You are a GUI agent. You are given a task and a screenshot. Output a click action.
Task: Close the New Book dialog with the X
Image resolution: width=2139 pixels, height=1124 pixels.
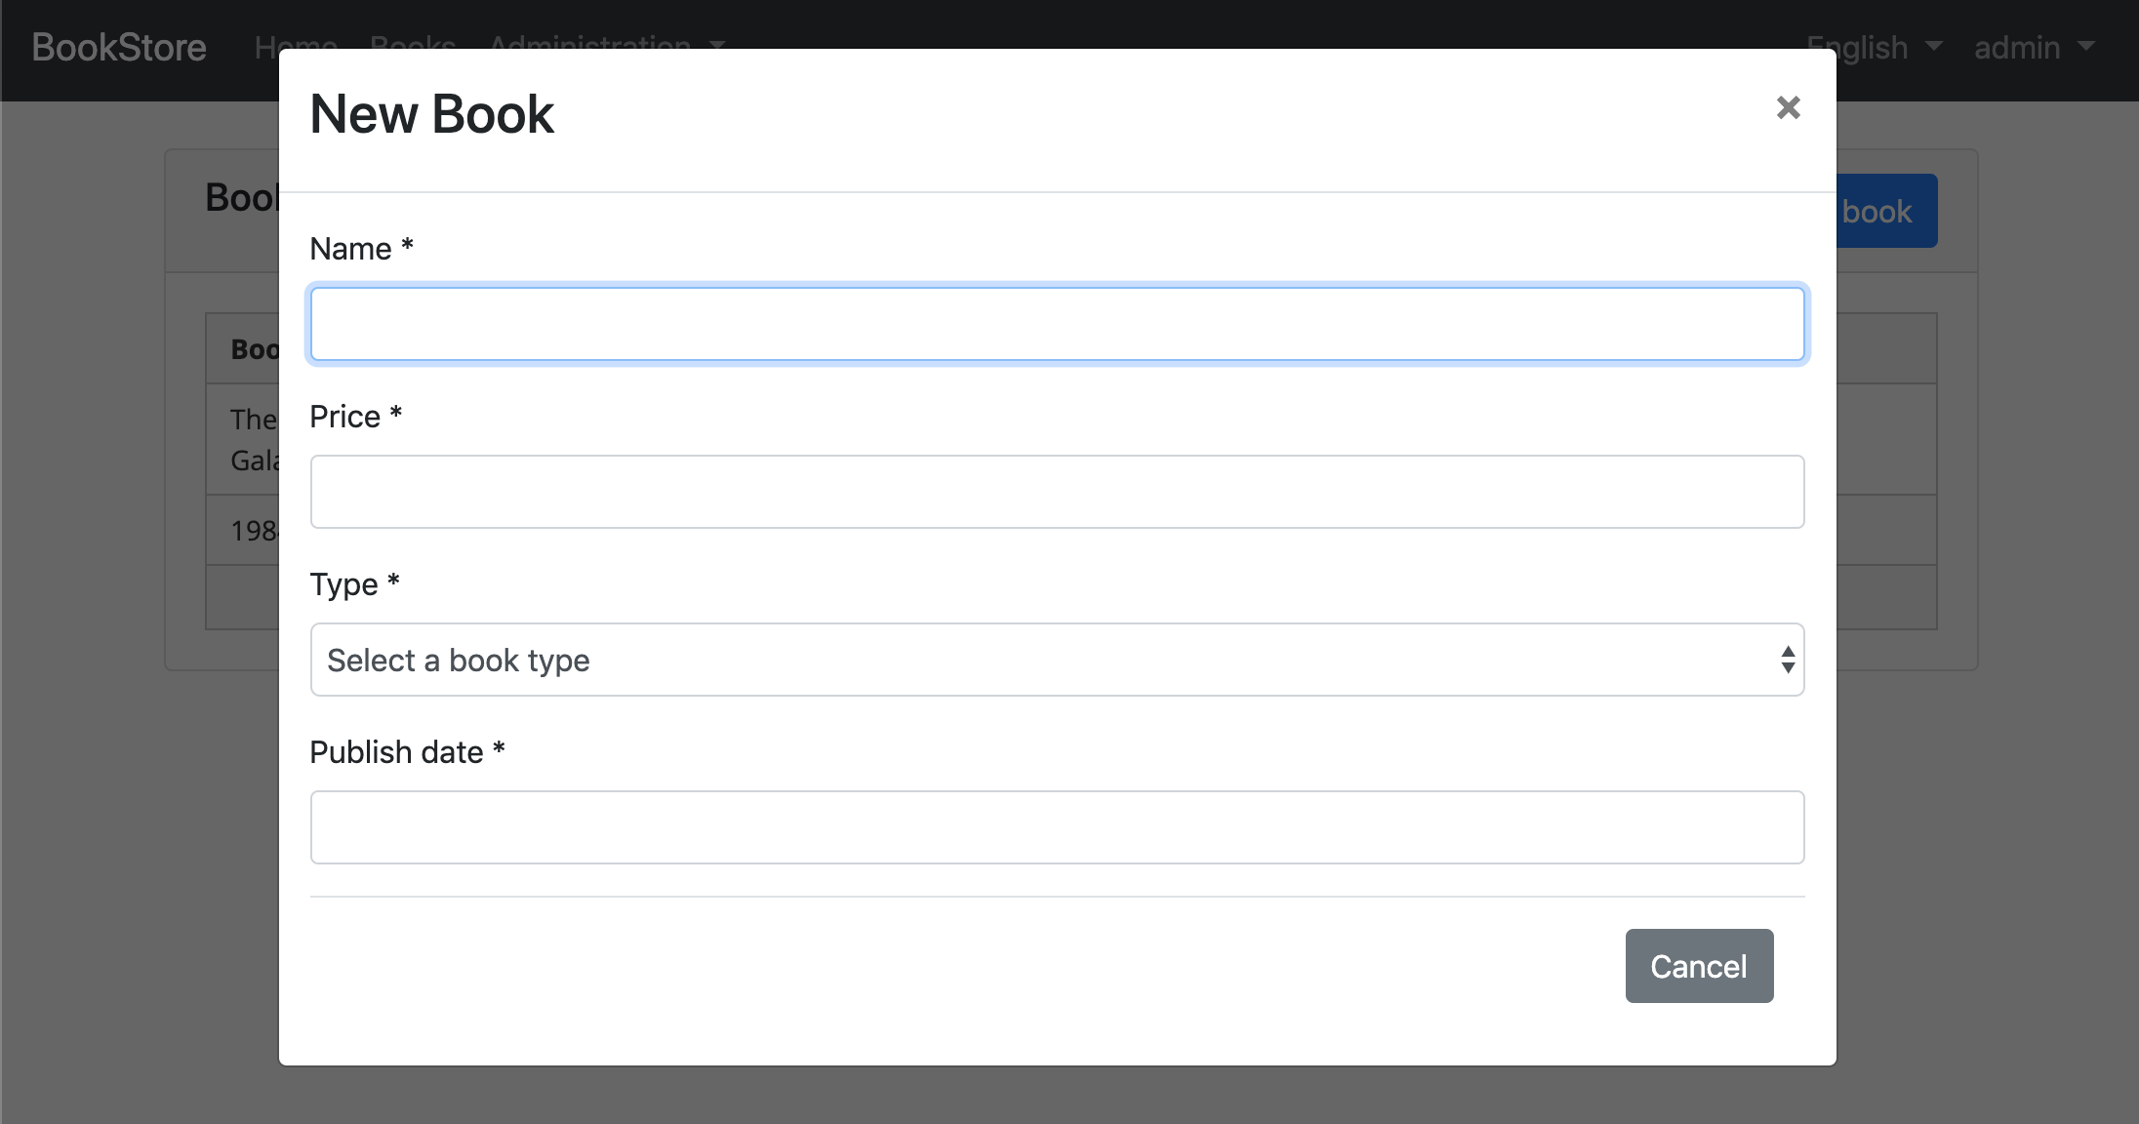coord(1788,107)
